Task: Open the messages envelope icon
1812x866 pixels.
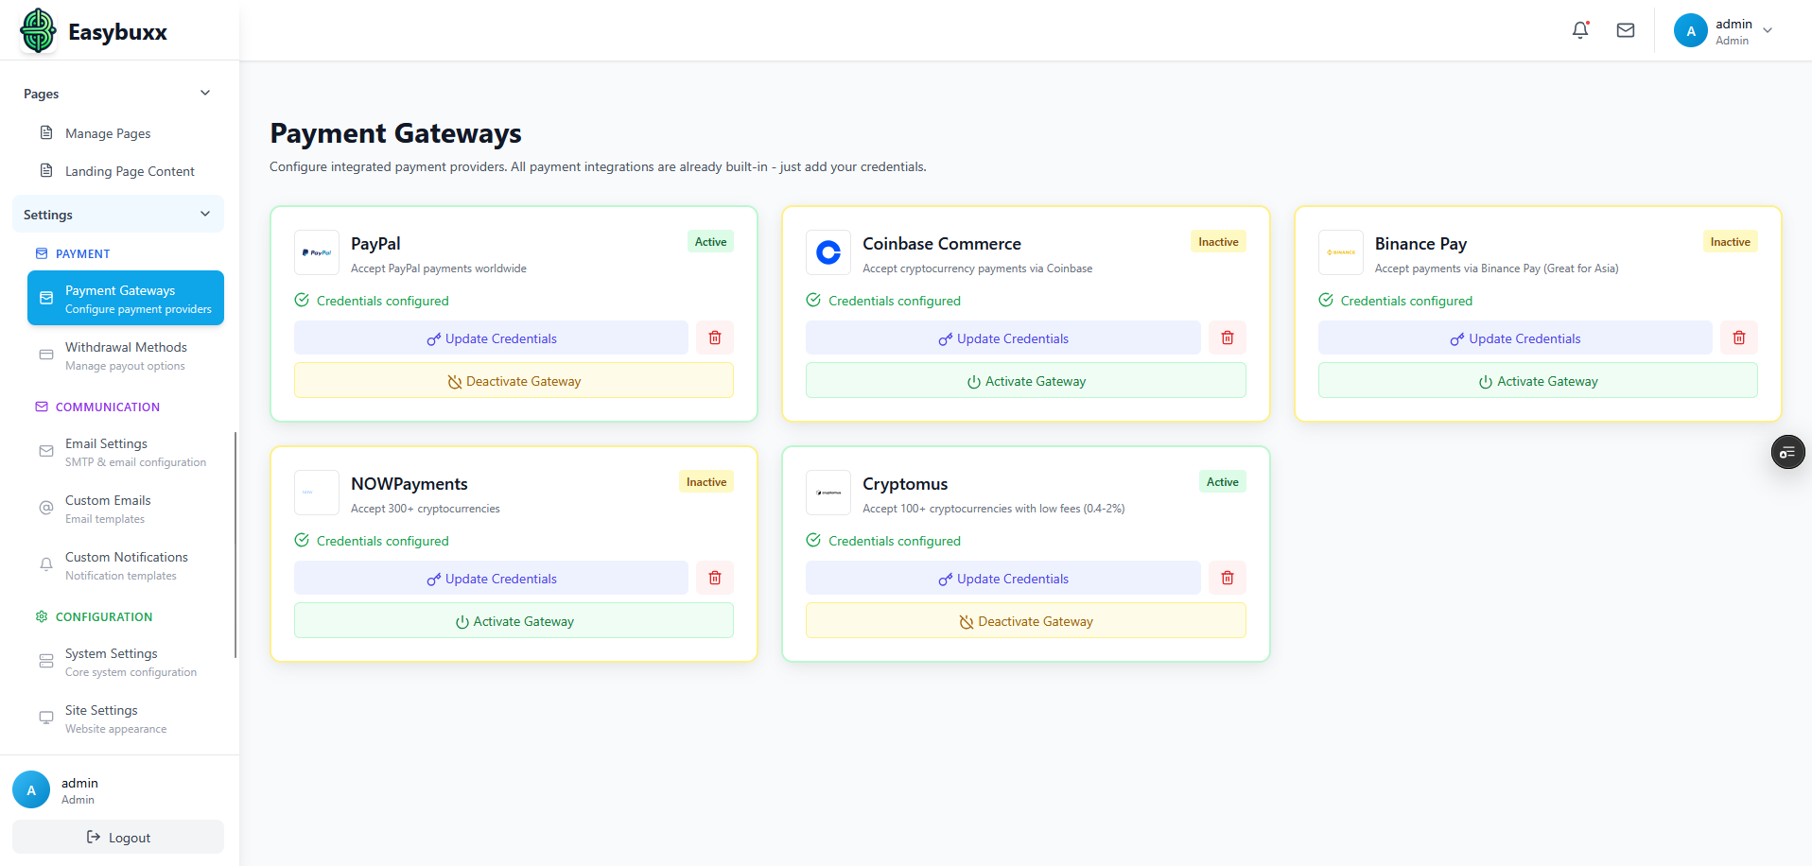Action: (x=1626, y=30)
